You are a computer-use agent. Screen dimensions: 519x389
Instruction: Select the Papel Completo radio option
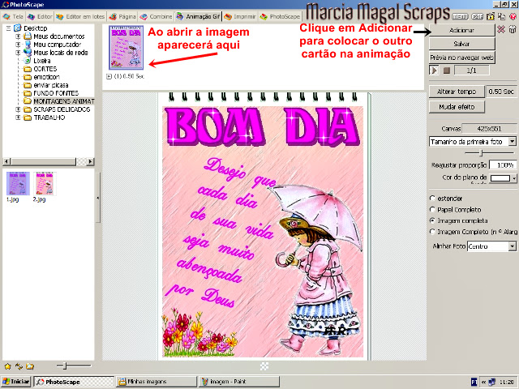[x=432, y=209]
